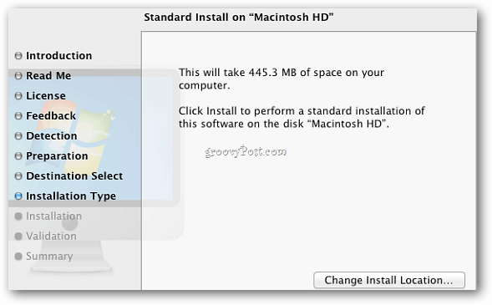Select the Introduction step label
Viewport: 492px width, 305px height.
point(59,56)
